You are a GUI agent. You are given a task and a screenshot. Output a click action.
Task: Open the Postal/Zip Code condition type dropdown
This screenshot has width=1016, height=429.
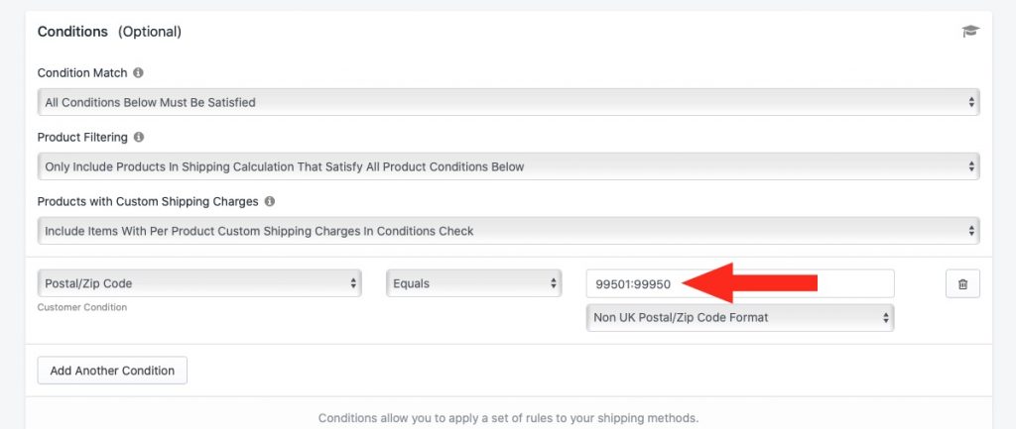(199, 283)
